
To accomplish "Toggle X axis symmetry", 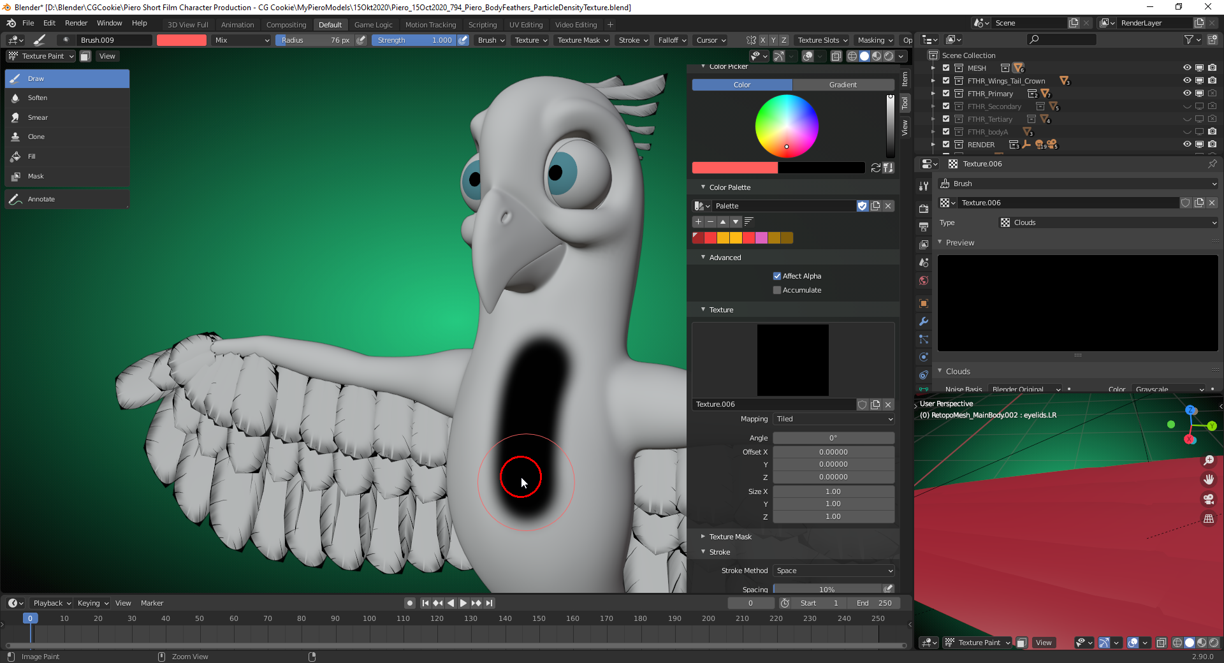I will 762,40.
